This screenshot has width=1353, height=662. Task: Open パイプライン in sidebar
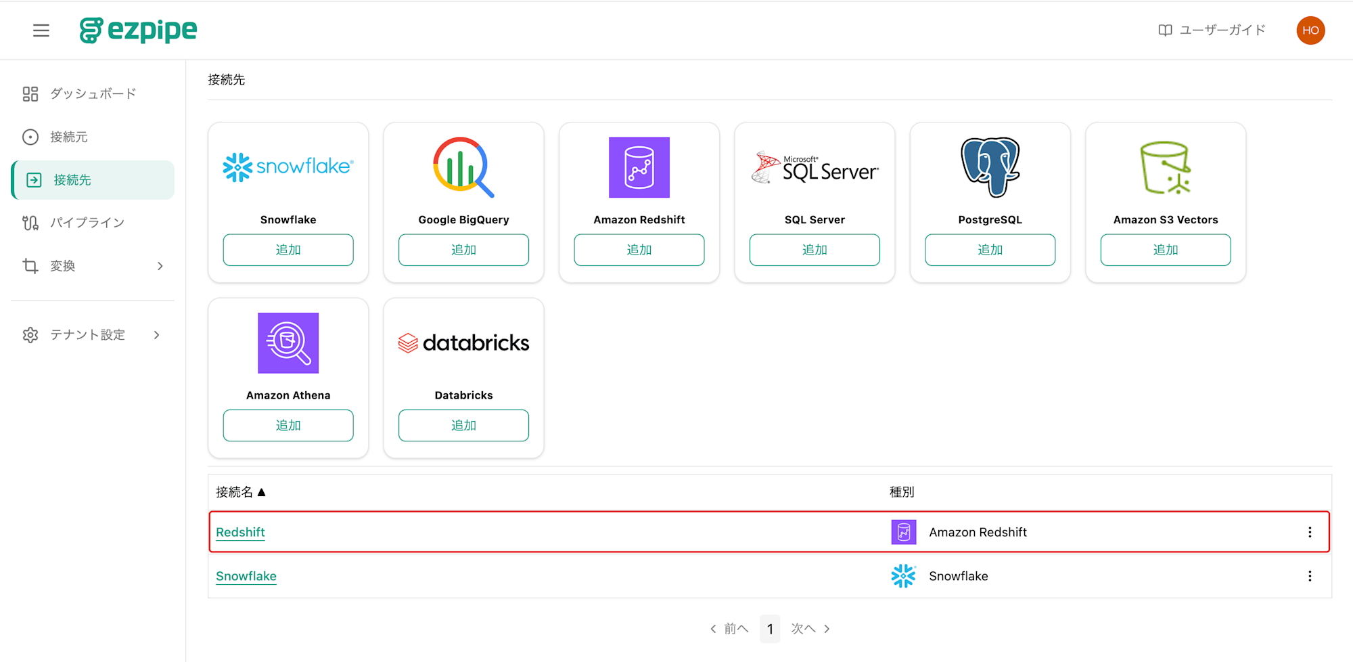click(x=93, y=223)
